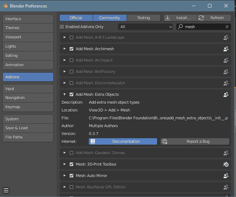
Task: Expand Archimesh add-on details
Action: pos(65,49)
